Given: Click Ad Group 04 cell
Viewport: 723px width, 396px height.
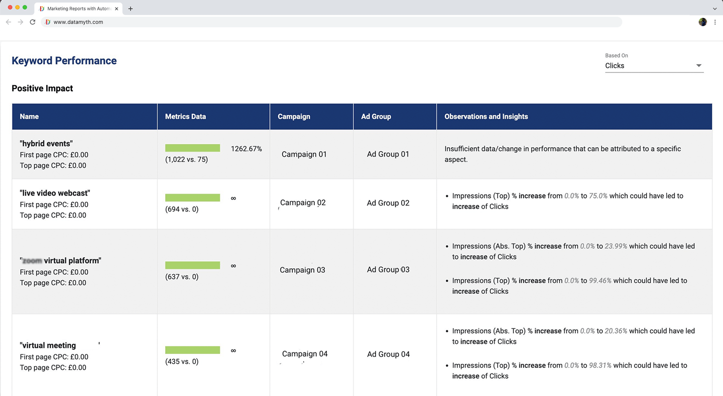Looking at the screenshot, I should pyautogui.click(x=388, y=354).
